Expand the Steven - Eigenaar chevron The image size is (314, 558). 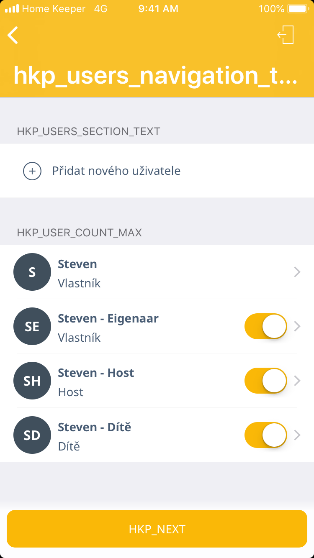[x=297, y=326]
